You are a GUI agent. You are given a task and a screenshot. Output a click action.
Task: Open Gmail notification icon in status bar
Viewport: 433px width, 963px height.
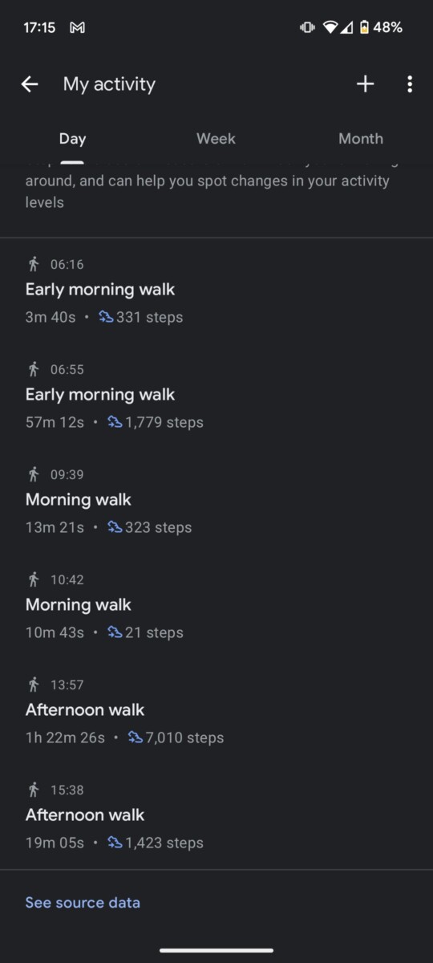pos(78,27)
